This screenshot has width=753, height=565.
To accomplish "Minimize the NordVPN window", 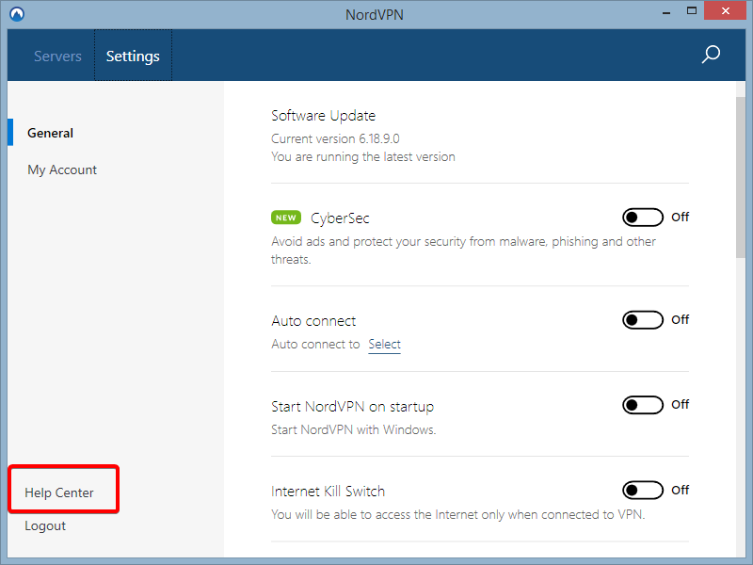I will 666,12.
